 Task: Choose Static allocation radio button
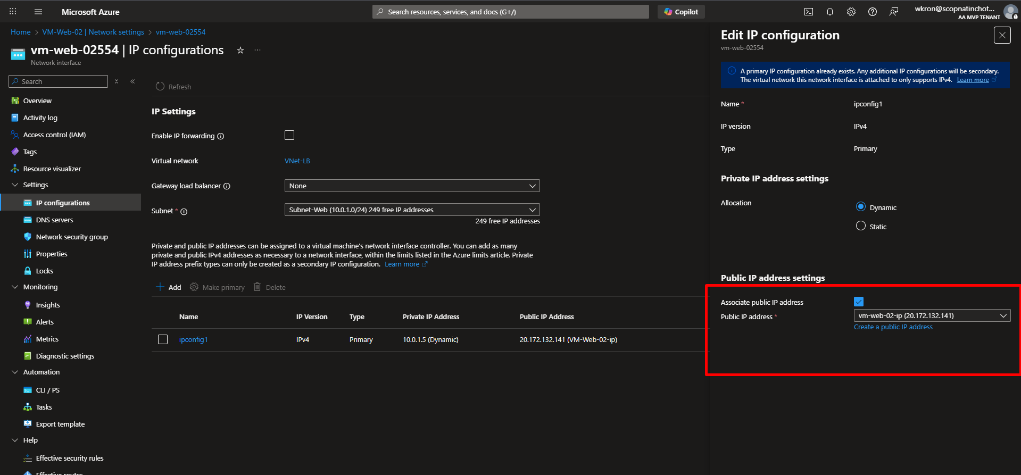[x=860, y=226]
